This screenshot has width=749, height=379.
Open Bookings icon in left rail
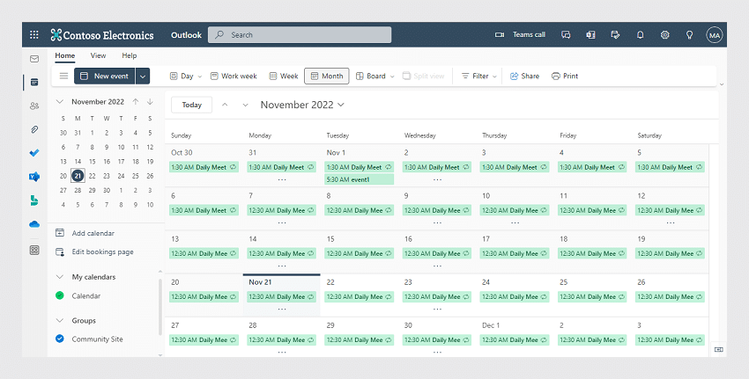pos(34,200)
